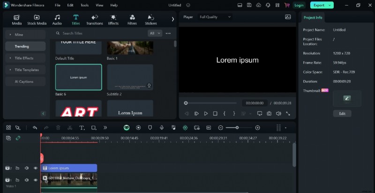Click the player snapshot view icon
This screenshot has width=375, height=193.
pos(288,17)
